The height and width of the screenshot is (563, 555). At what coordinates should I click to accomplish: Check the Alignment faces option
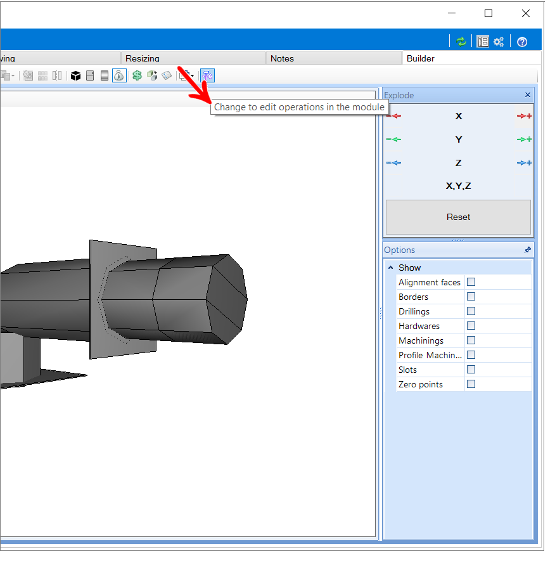coord(471,282)
